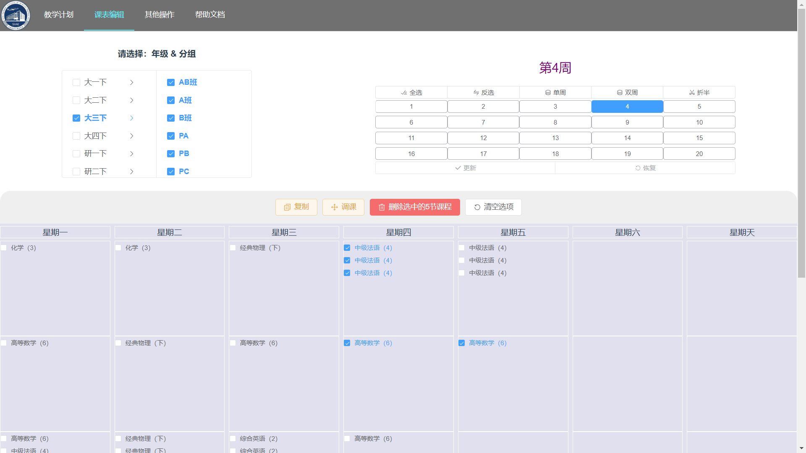Expand the 大四下 chevron
Image resolution: width=806 pixels, height=453 pixels.
pos(132,136)
